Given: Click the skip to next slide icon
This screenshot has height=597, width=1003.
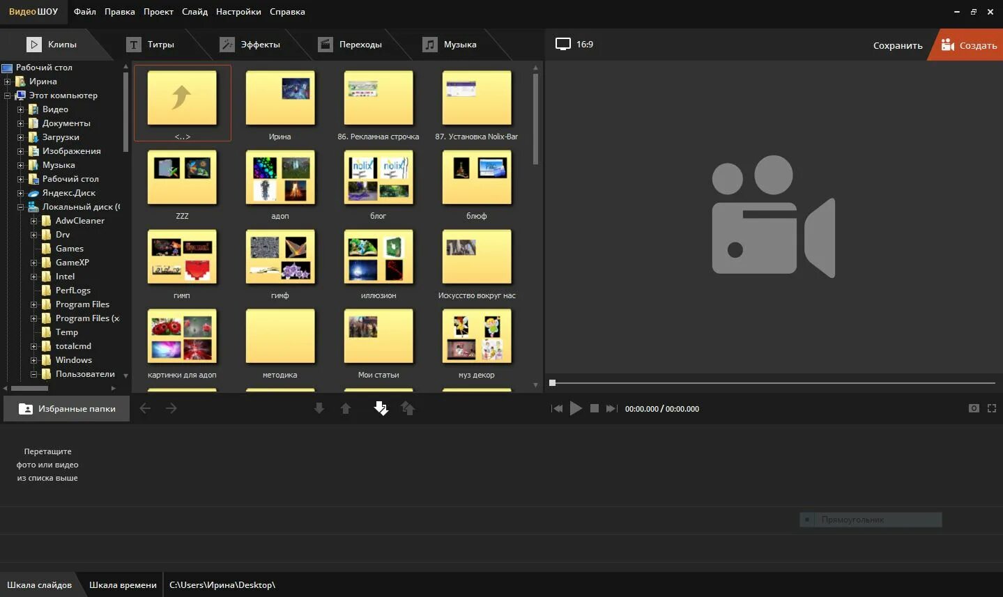Looking at the screenshot, I should coord(611,409).
